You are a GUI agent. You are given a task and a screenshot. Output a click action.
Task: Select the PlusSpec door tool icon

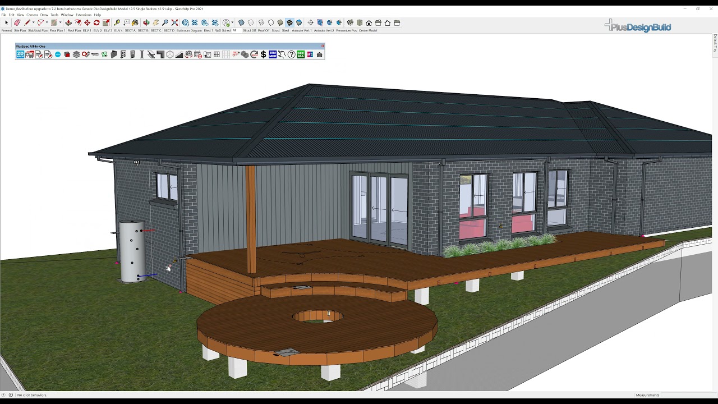click(132, 54)
